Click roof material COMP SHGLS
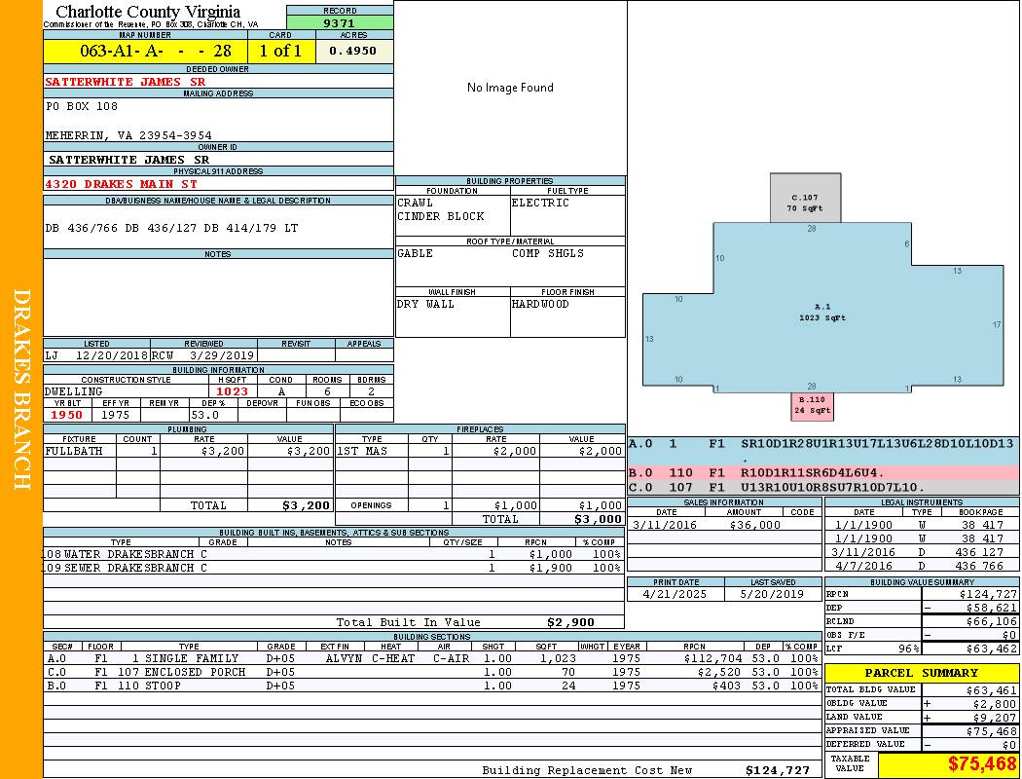Screen dimensions: 1022x779 [547, 253]
